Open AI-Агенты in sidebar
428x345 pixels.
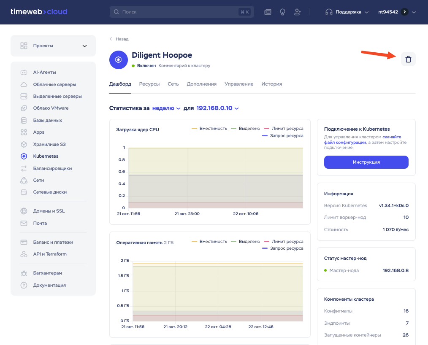[44, 72]
